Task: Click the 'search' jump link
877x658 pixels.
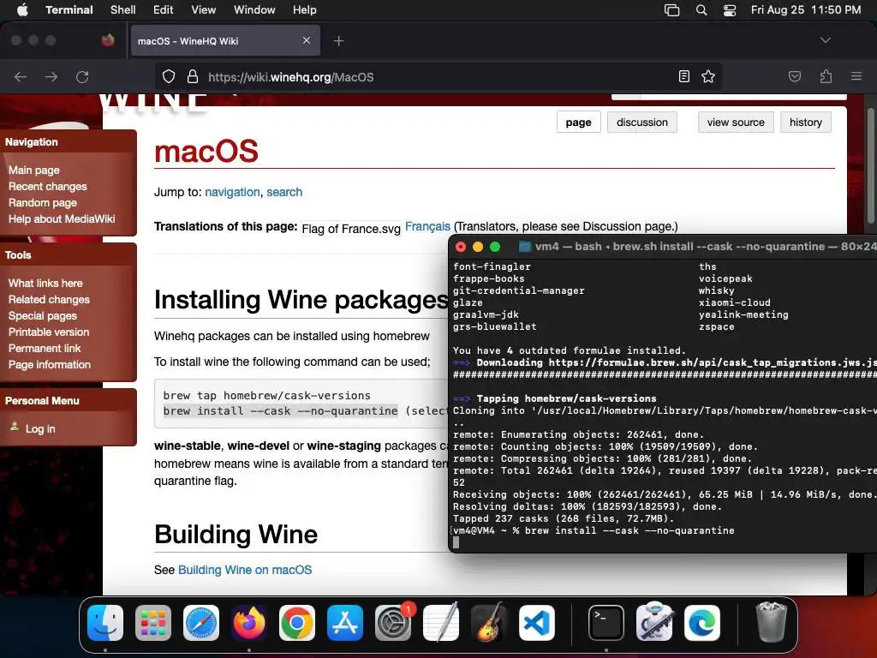Action: tap(284, 192)
